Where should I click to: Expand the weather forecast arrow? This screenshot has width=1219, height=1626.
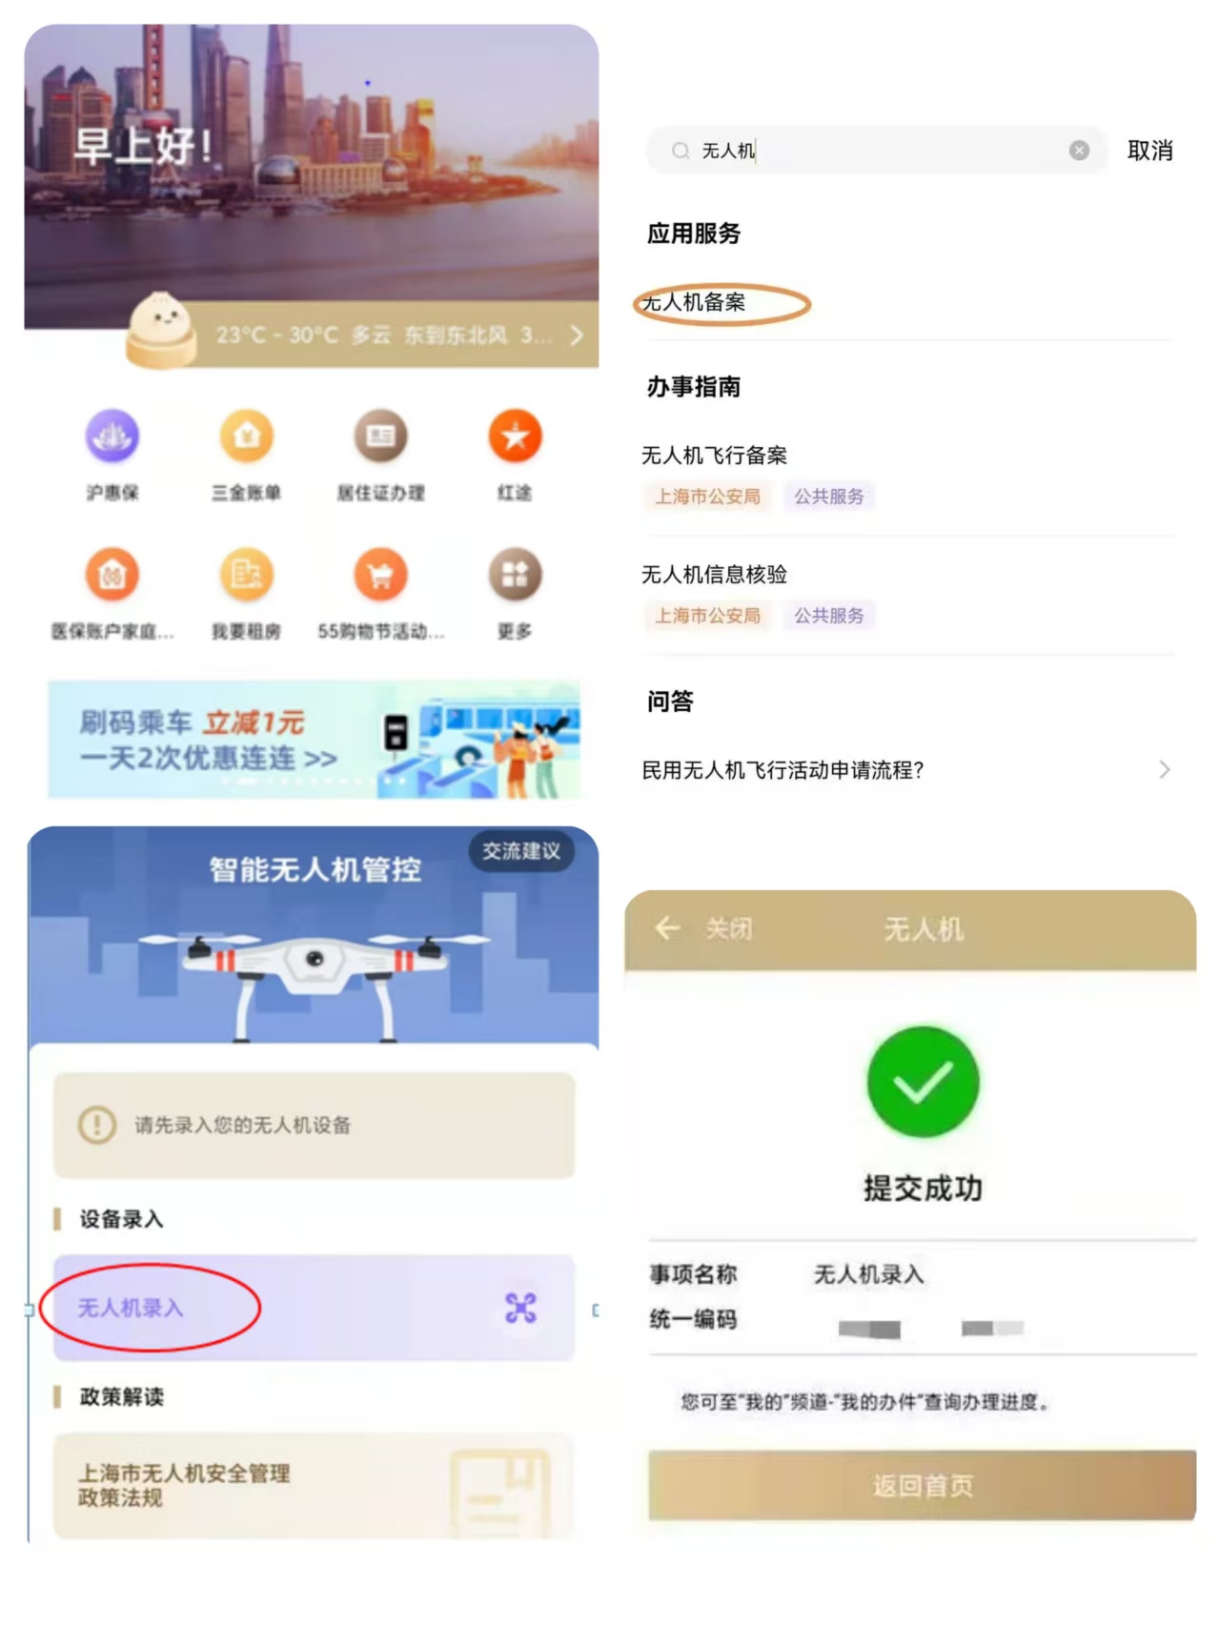576,335
